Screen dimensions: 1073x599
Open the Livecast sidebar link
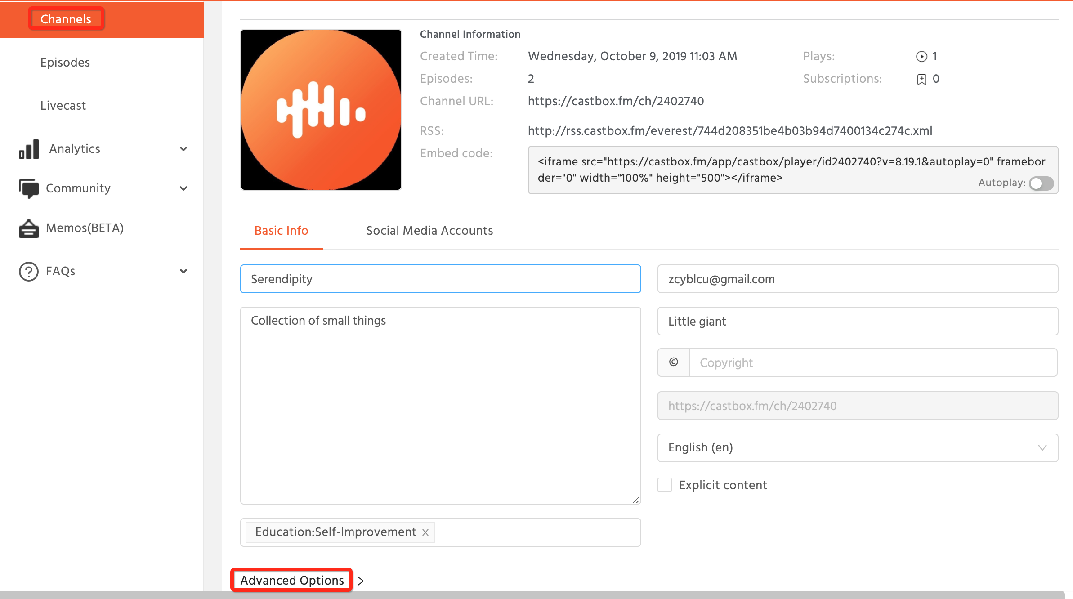coord(63,106)
